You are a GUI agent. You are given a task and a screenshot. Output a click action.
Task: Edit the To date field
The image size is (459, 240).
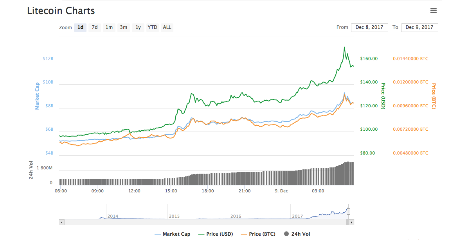[419, 27]
